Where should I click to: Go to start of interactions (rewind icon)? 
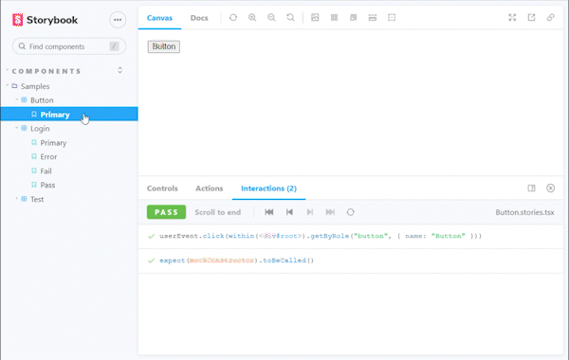pos(269,212)
